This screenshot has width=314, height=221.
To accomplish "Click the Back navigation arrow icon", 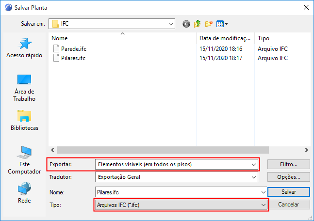I will point(186,23).
